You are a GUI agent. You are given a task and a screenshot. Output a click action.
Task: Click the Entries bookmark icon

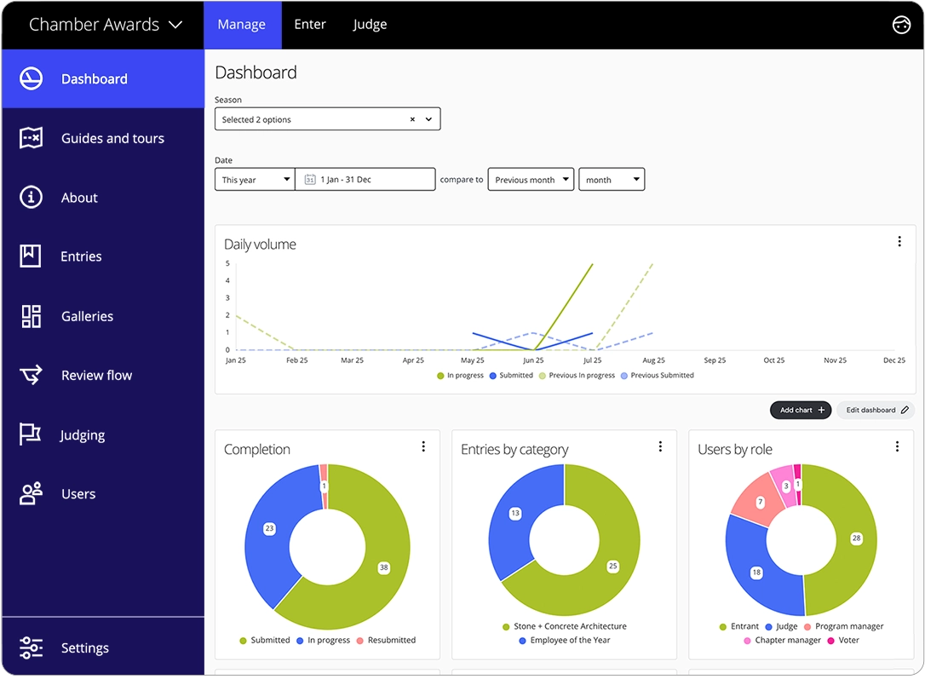(32, 256)
